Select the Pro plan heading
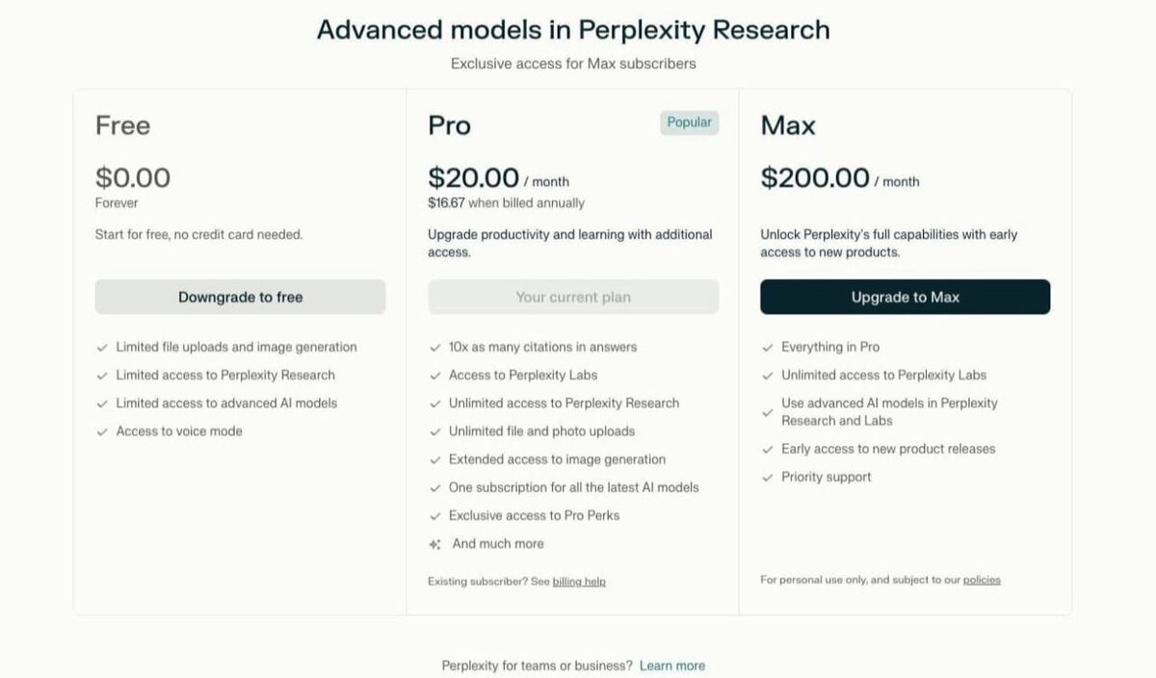The width and height of the screenshot is (1156, 678). pyautogui.click(x=450, y=125)
